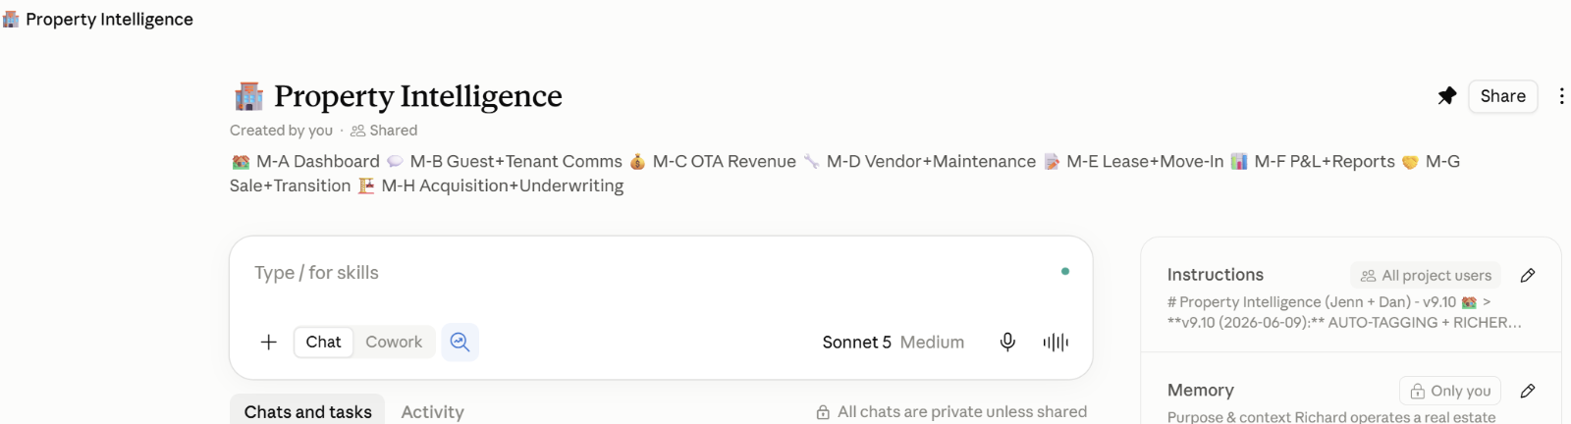Screen dimensions: 1571x424
Task: Select the Chats and tasks tab
Action: [307, 412]
